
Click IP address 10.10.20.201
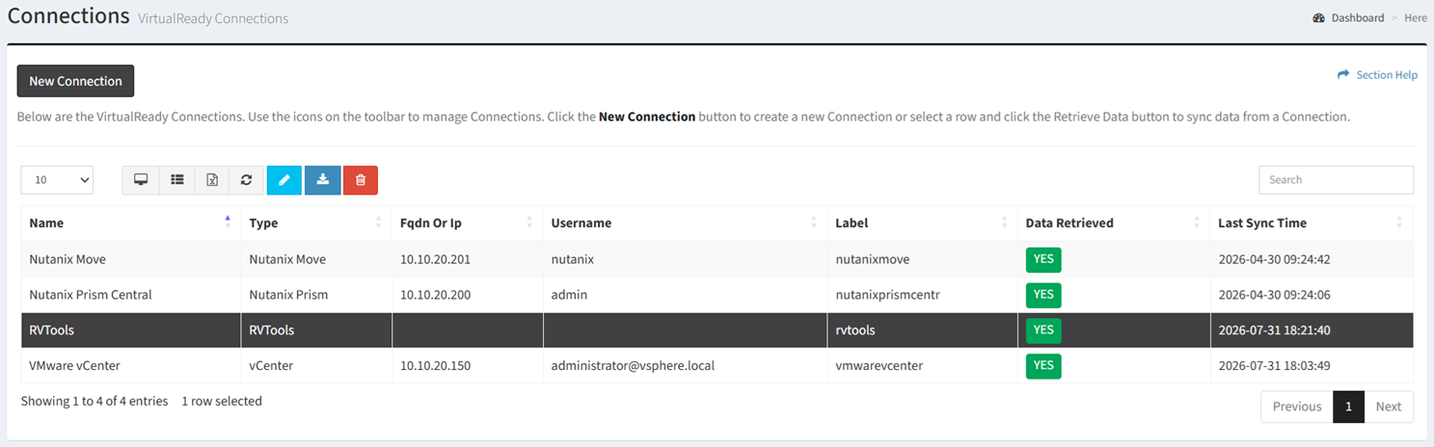(x=435, y=259)
